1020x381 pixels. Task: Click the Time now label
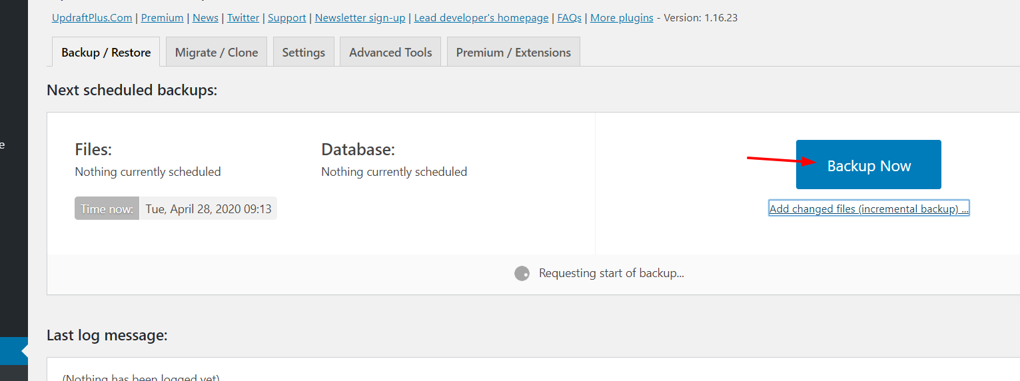pos(107,209)
